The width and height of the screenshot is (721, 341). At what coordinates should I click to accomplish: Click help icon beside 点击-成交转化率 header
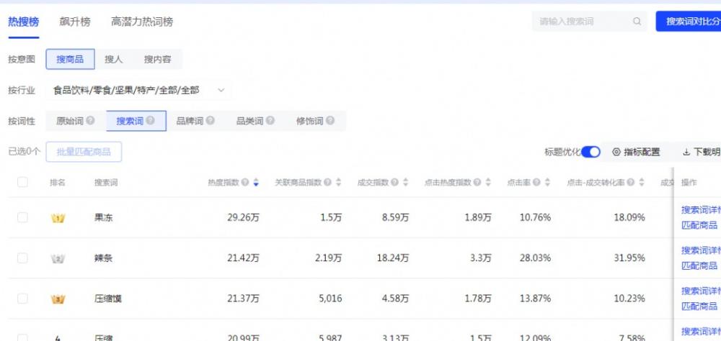point(630,182)
